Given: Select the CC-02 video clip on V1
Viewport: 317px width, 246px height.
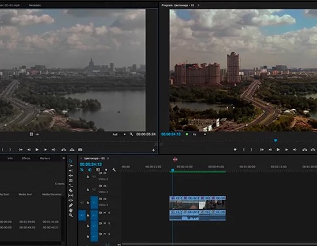Looking at the screenshot, I should (x=190, y=202).
